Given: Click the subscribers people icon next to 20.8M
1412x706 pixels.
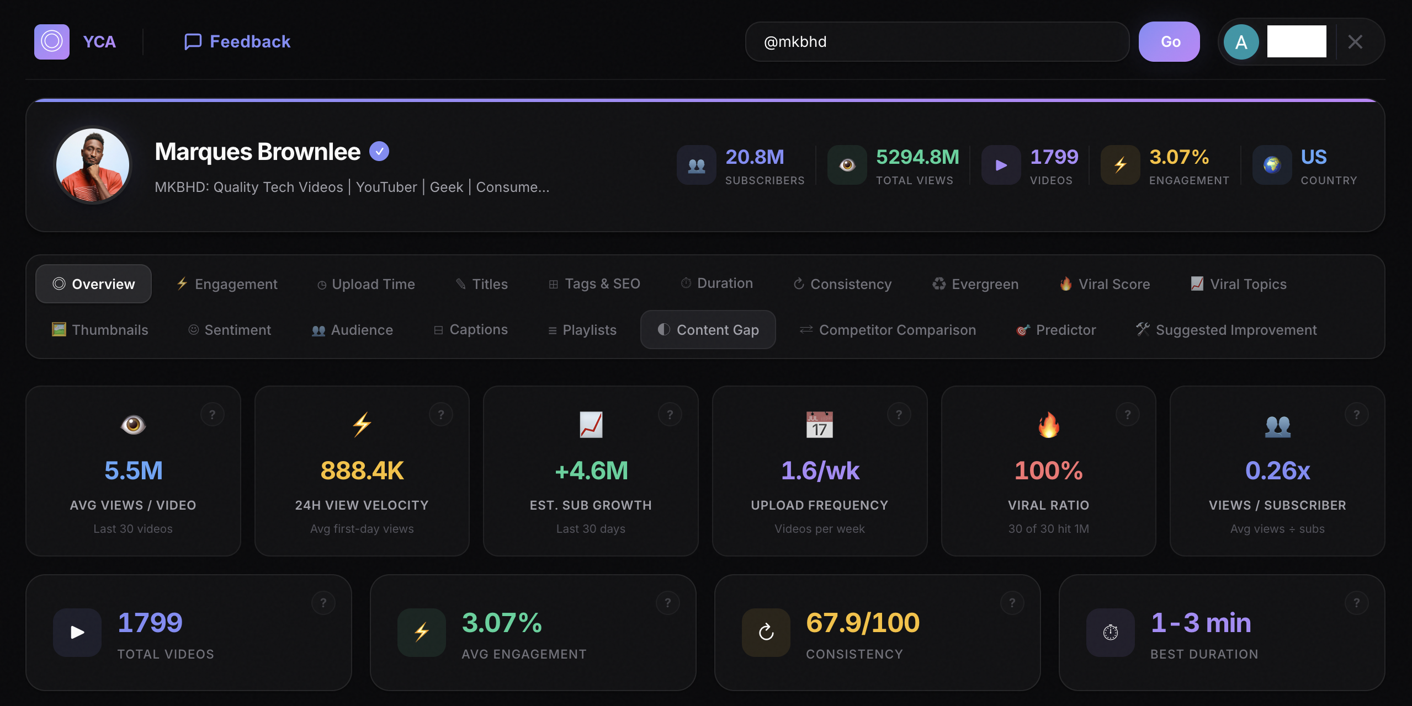Looking at the screenshot, I should pyautogui.click(x=696, y=164).
